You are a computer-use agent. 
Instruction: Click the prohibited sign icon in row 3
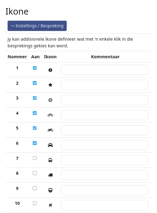50,100
